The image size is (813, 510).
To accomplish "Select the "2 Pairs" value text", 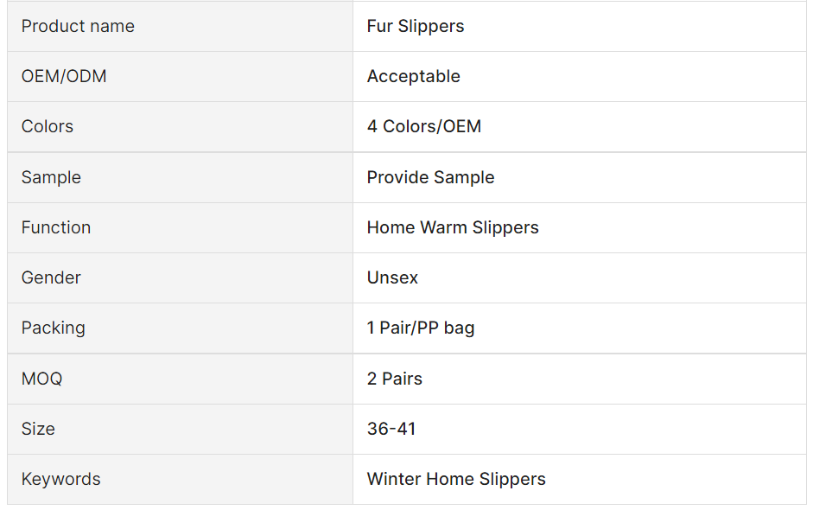I will [x=395, y=379].
